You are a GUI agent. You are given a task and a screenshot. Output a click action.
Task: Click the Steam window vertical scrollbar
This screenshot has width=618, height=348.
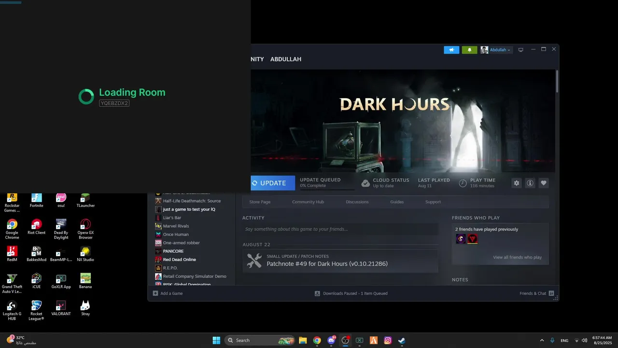tap(557, 81)
